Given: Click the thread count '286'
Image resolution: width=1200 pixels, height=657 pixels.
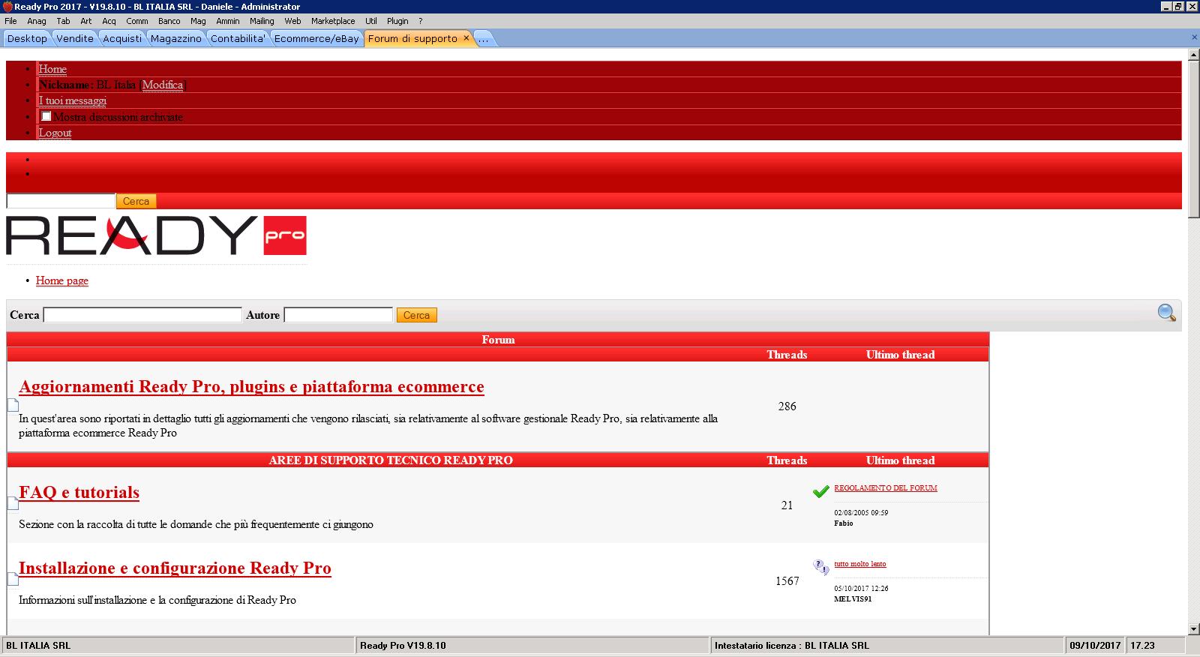Looking at the screenshot, I should [787, 406].
